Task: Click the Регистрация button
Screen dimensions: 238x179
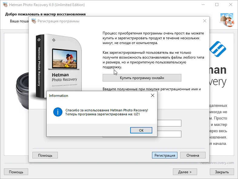Action: 165,155
